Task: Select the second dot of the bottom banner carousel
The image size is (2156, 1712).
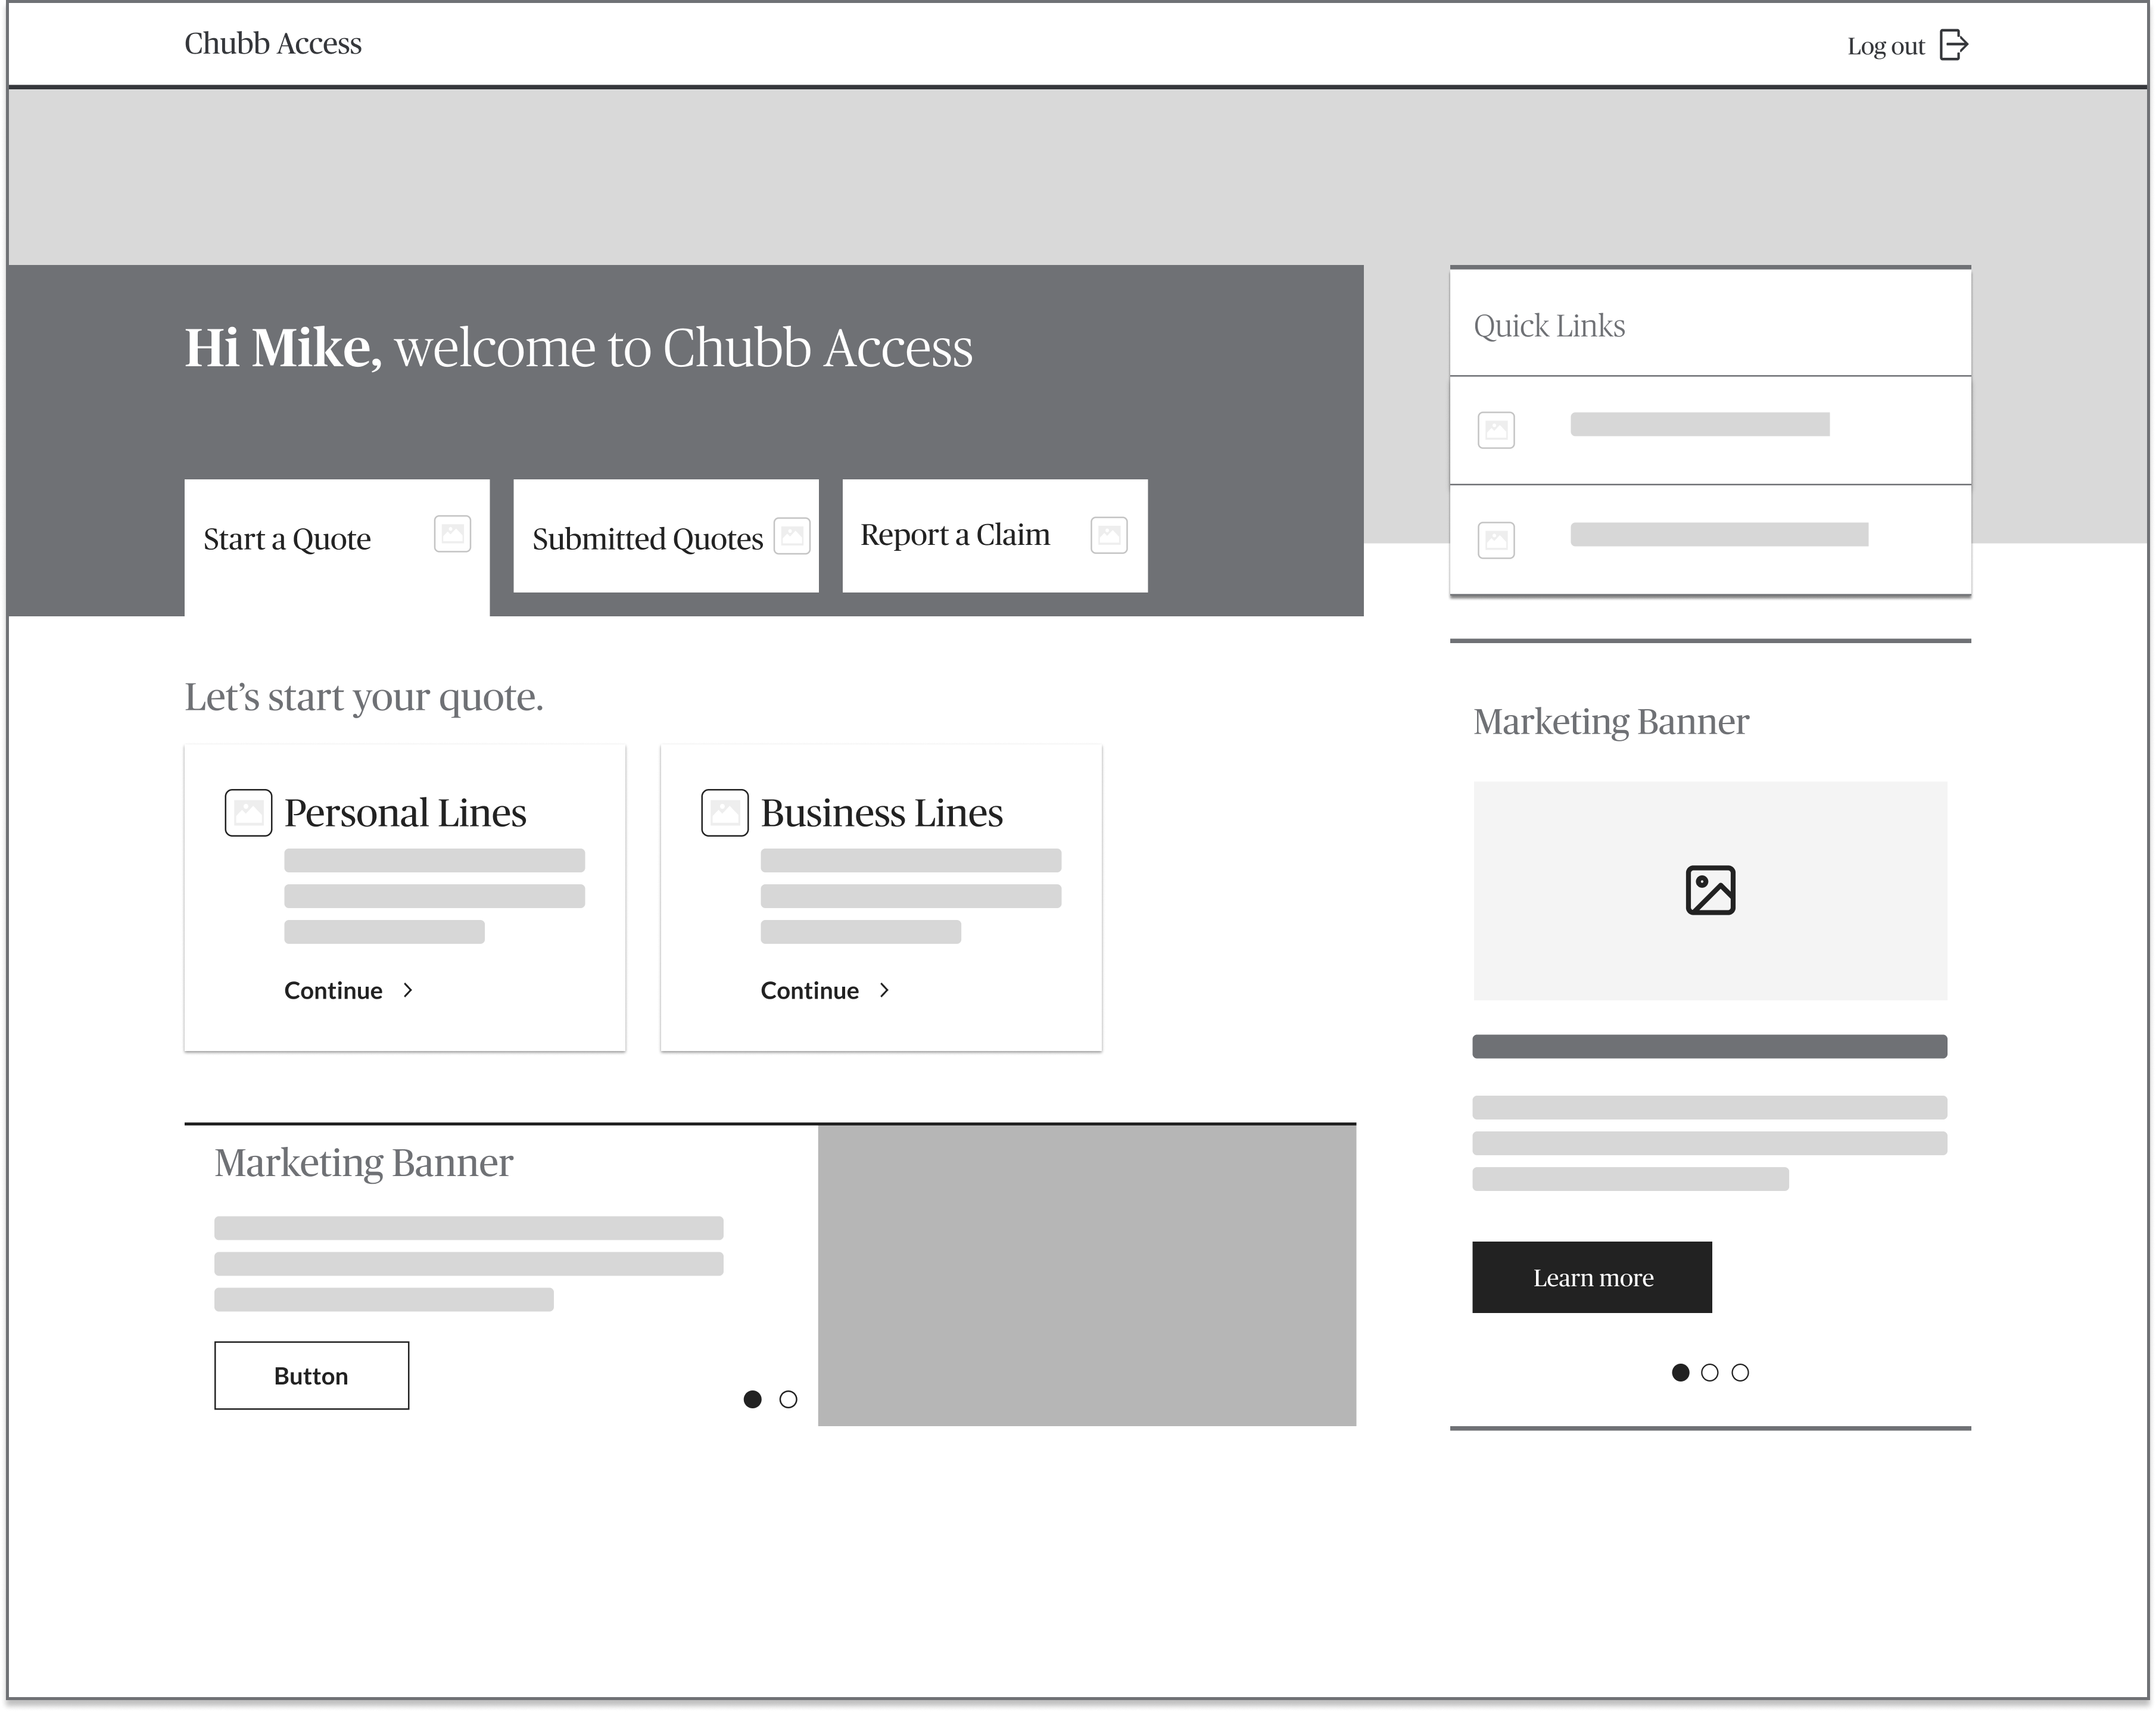Action: click(x=788, y=1399)
